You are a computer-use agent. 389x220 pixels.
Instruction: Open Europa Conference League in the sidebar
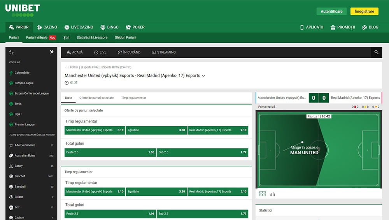[32, 94]
